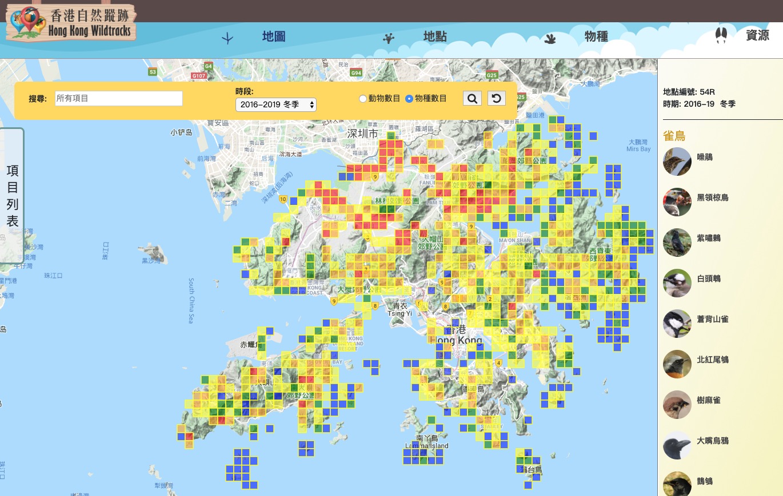Click the Hong Kong Wildtracks logo
This screenshot has height=496, width=783.
tap(71, 22)
